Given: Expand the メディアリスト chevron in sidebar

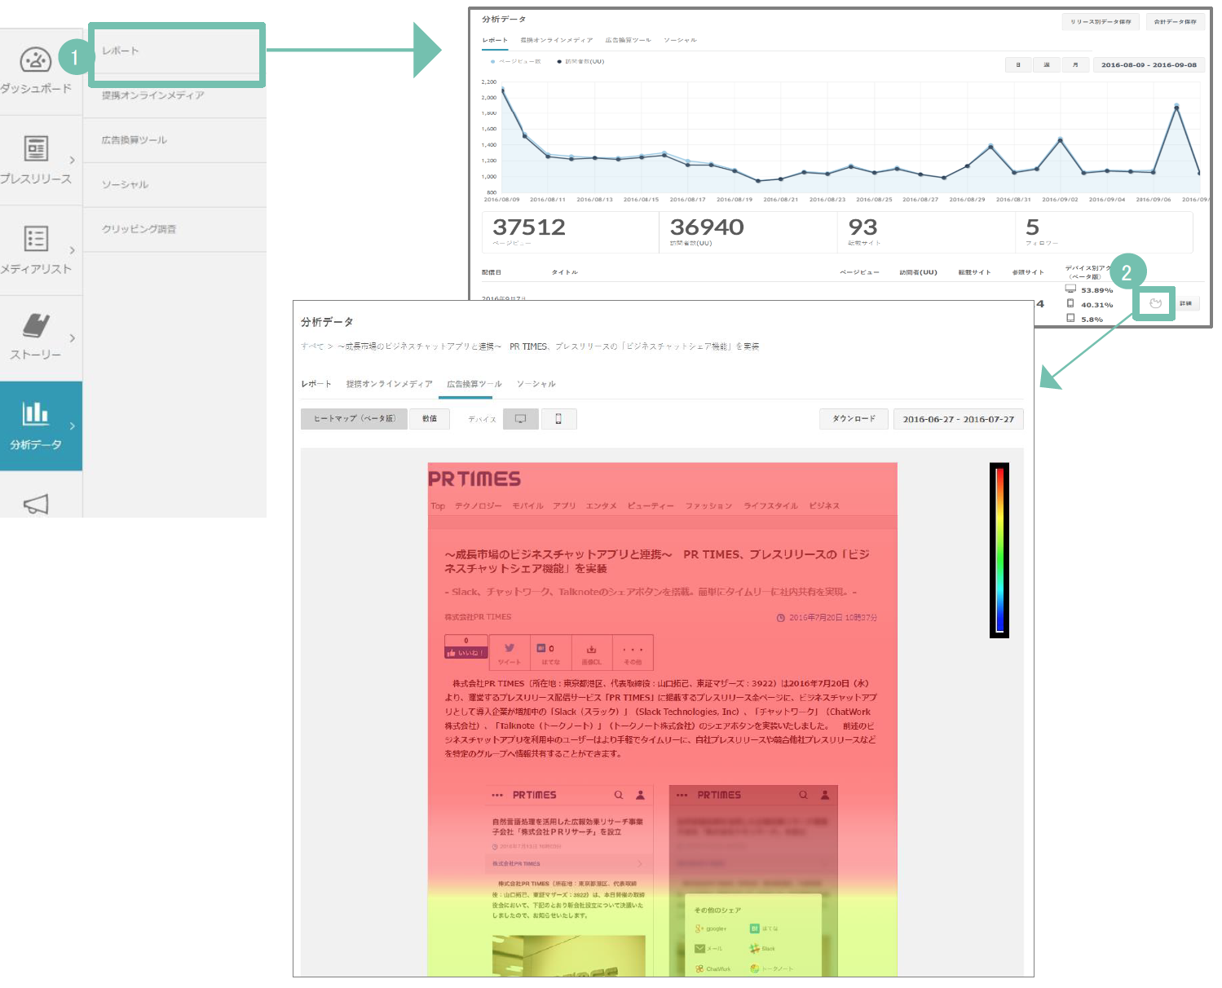Looking at the screenshot, I should 73,250.
